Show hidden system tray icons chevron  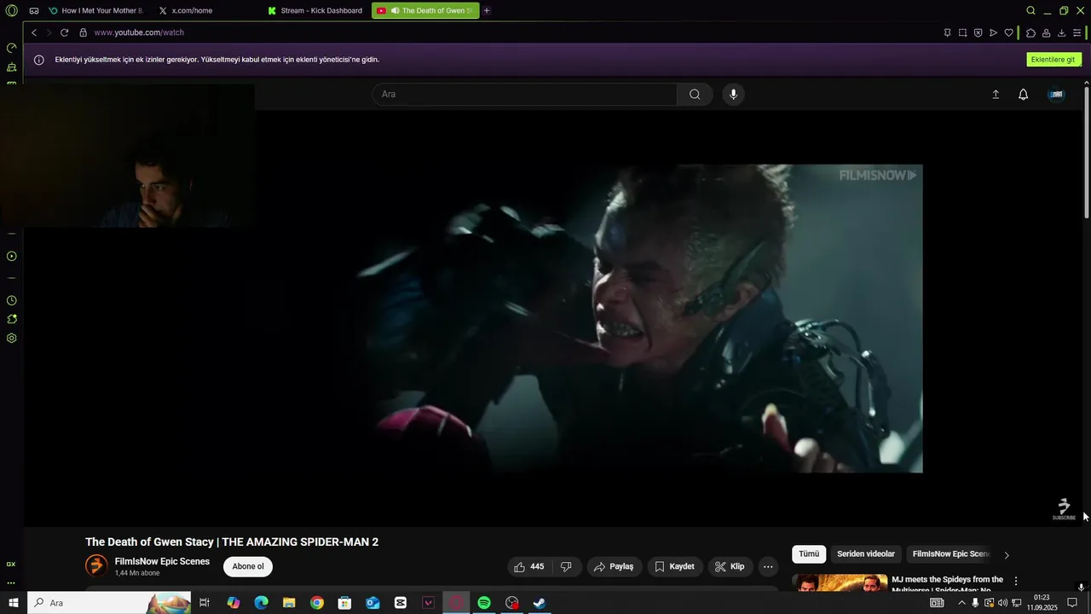point(961,603)
